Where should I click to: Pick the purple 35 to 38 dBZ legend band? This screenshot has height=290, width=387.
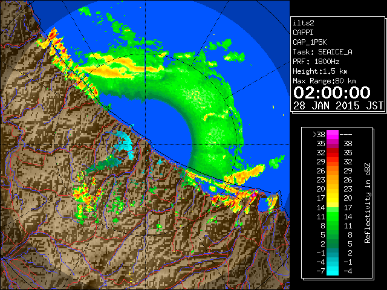tap(333, 144)
